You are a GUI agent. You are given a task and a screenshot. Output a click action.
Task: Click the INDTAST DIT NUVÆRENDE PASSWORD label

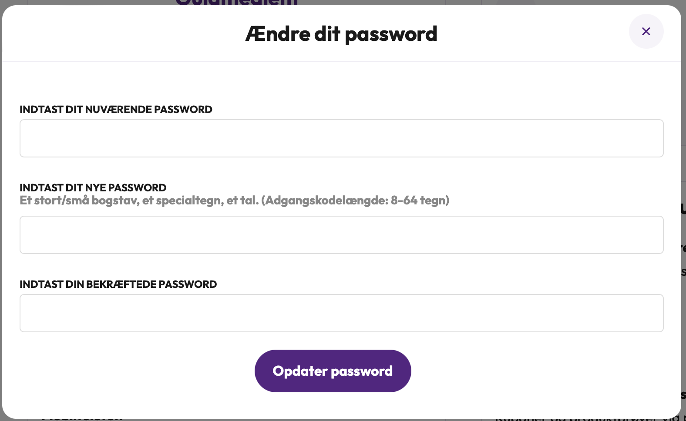coord(116,110)
